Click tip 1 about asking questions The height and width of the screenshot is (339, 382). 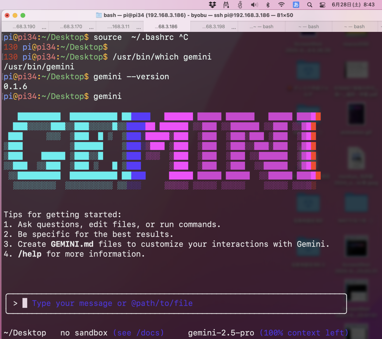(112, 224)
